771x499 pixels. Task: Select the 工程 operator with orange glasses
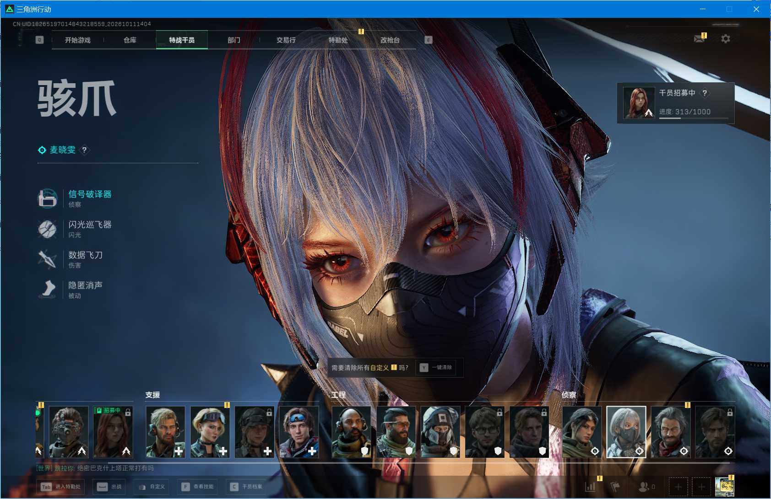[x=396, y=432]
